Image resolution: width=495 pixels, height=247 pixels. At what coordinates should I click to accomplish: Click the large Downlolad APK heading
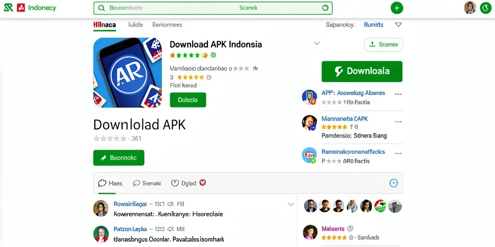(140, 125)
